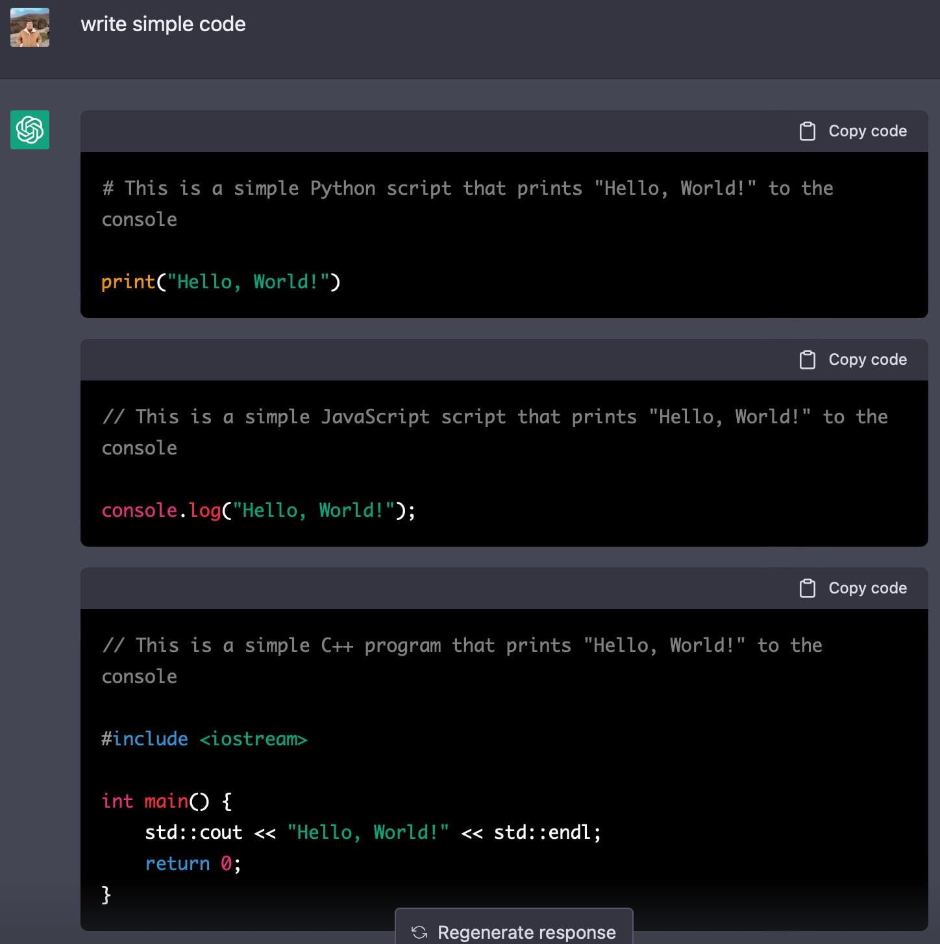This screenshot has width=940, height=944.
Task: Click the print("Hello, World!") Python line
Action: 221,282
